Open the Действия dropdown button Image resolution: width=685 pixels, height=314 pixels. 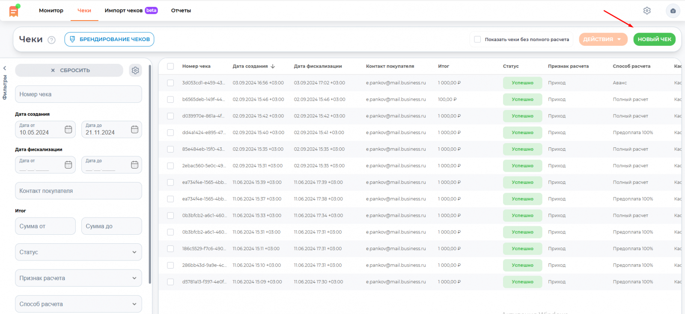603,39
